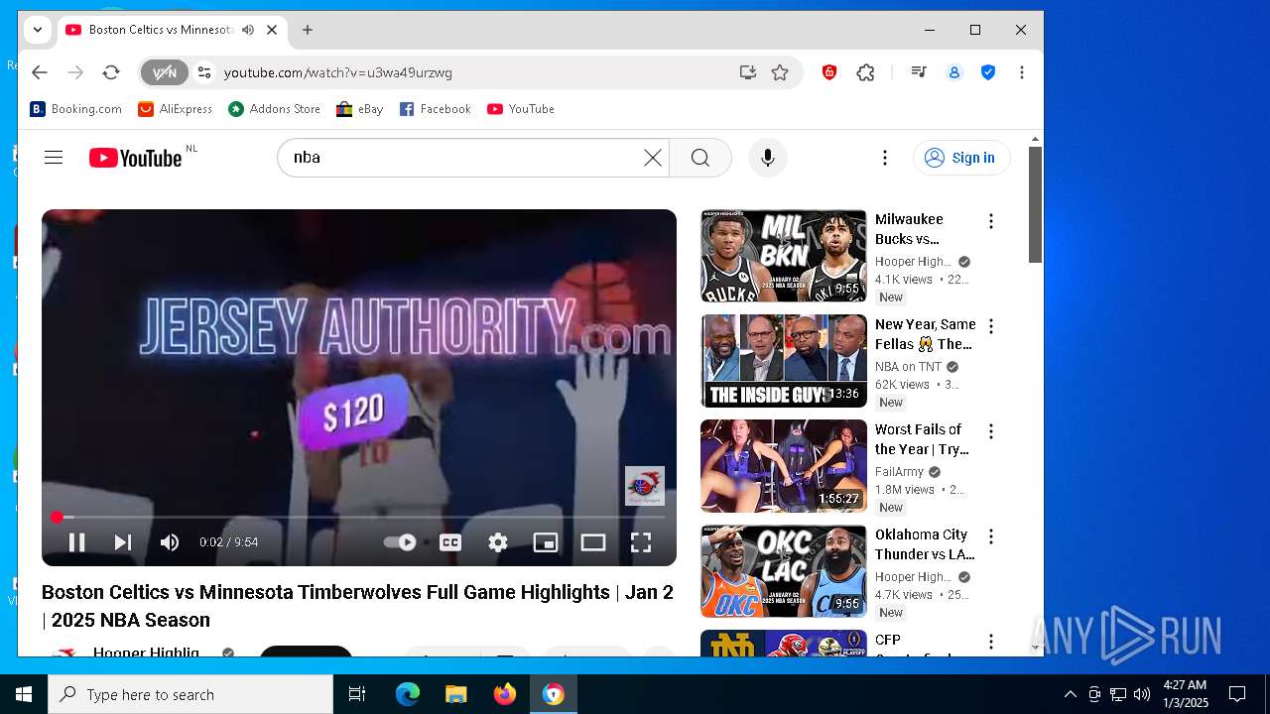Open Addons Store bookmark
This screenshot has width=1270, height=714.
point(275,109)
